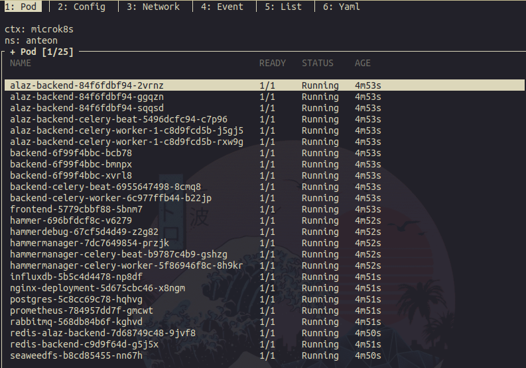Viewport: 526px width, 368px height.
Task: Select pod alaz-backend-celery-beat-5496dcfc94-c7p96
Action: point(265,119)
